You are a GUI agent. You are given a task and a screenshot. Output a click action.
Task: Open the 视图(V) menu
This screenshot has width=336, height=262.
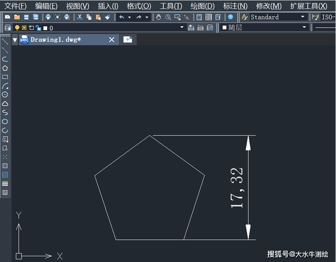78,6
